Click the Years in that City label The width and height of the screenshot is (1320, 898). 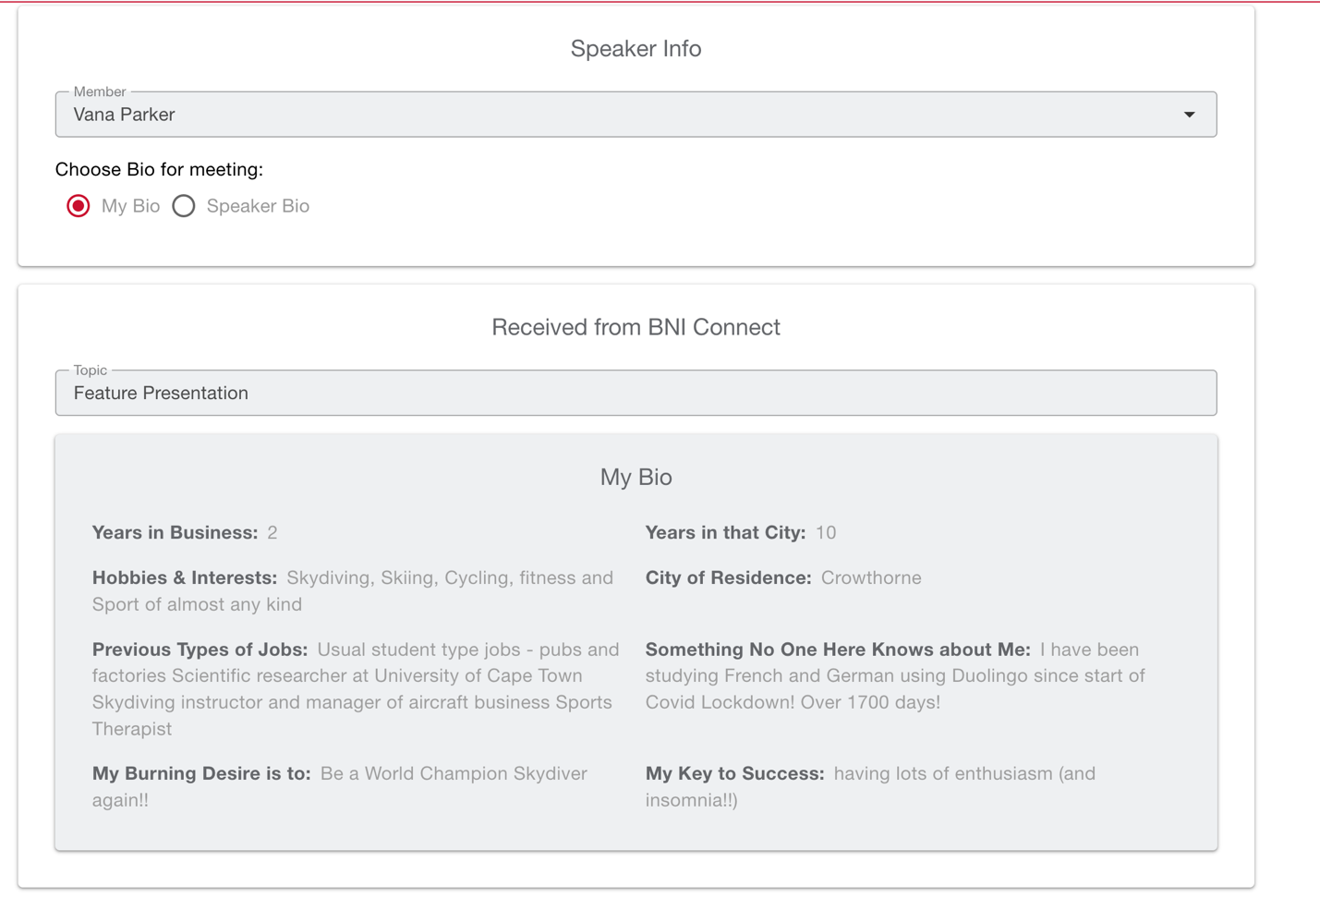point(726,532)
